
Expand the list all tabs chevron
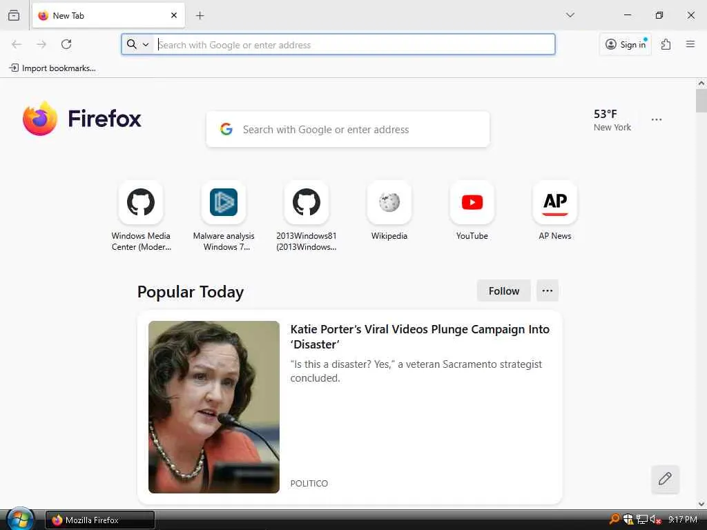click(570, 15)
